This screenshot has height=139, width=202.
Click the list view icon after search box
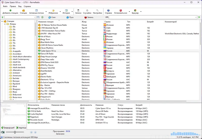38,17
